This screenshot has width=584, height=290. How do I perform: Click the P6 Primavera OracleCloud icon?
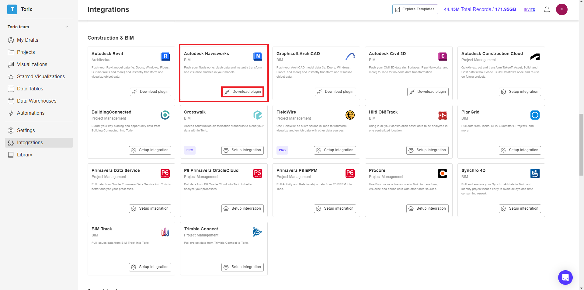click(258, 173)
